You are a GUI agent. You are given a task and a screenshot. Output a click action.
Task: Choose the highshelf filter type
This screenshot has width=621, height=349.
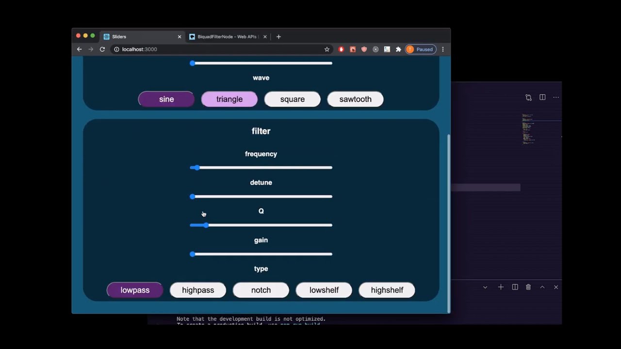click(x=387, y=290)
